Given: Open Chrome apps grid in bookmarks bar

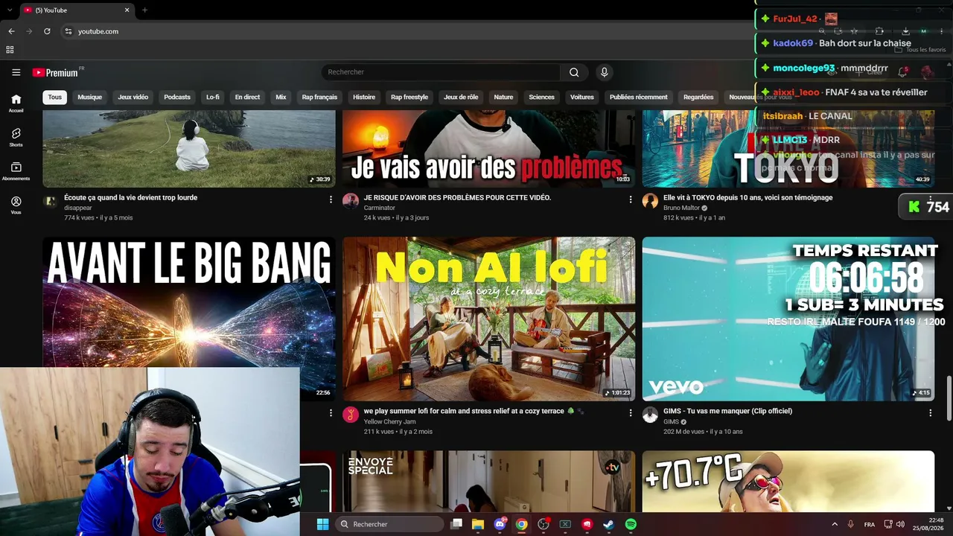Looking at the screenshot, I should click(10, 50).
